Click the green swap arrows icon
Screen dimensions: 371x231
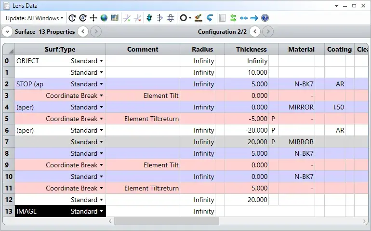(233, 18)
